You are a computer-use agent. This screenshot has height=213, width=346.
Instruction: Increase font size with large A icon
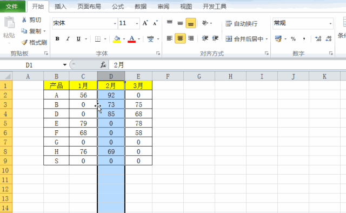tap(145, 23)
